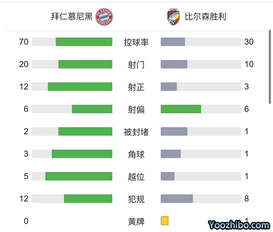This screenshot has height=232, width=273.
Task: Click the 射偏 shots off target label
Action: [136, 109]
